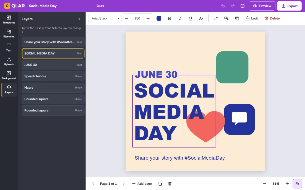
Task: Bring the selected layer forward
Action: [216, 18]
